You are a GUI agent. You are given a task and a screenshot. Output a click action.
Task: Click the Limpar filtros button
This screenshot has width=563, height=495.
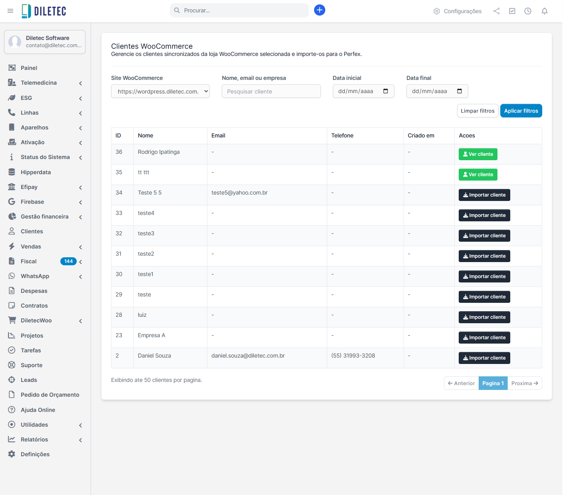[x=477, y=111]
